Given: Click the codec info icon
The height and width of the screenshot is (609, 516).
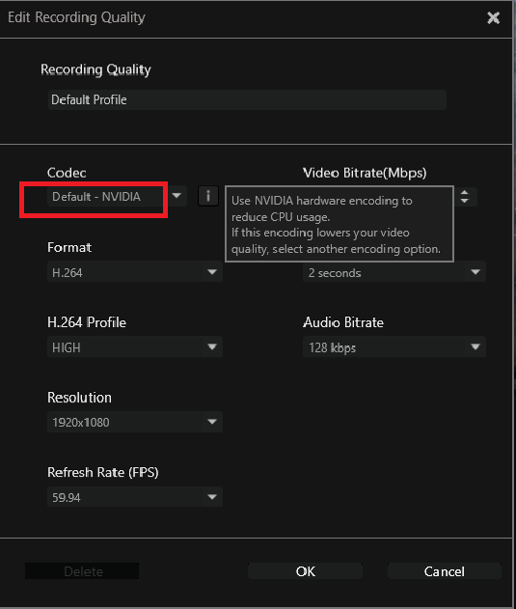Looking at the screenshot, I should coord(208,196).
